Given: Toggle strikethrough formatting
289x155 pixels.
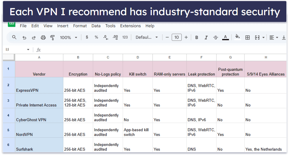Looking at the screenshot, I should [215, 37].
